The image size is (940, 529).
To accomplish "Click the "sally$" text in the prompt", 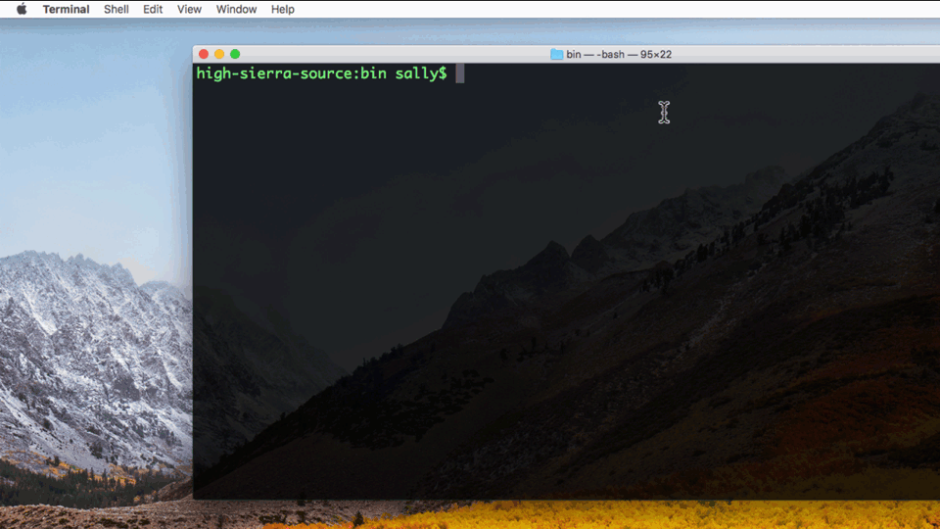I will click(421, 73).
